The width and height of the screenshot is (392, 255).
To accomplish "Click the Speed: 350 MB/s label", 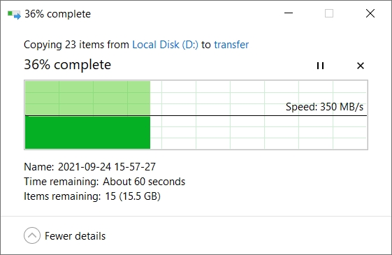I will (x=324, y=107).
